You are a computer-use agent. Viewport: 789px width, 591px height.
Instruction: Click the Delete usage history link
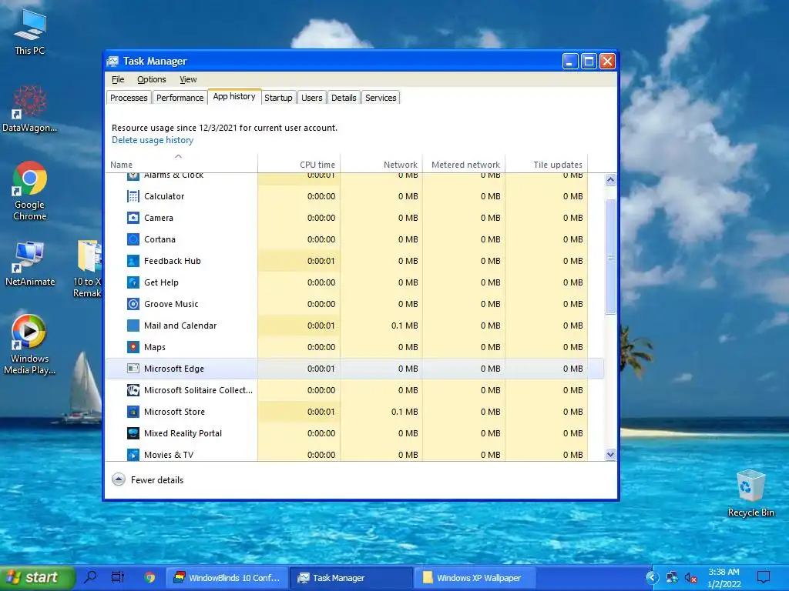click(x=153, y=140)
